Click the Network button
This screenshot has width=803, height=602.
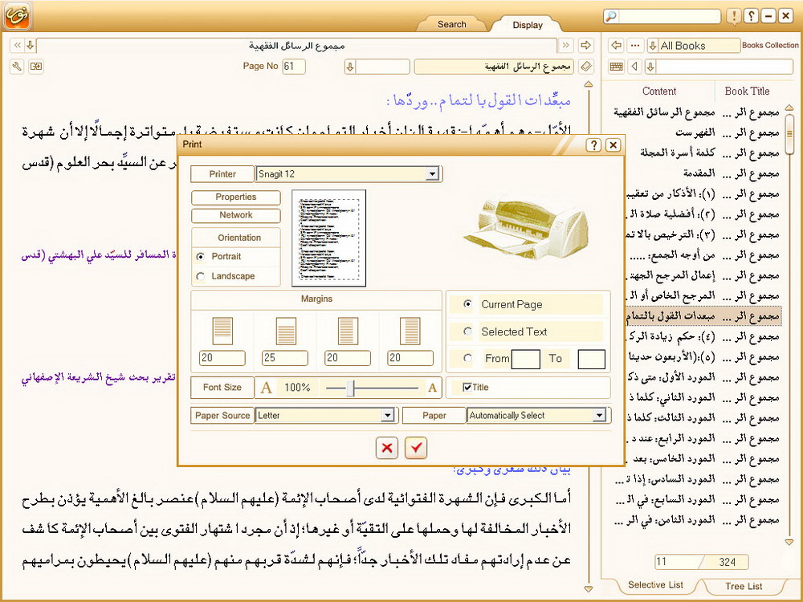point(235,215)
